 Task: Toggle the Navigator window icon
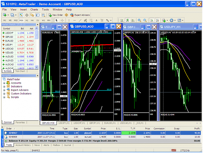tap(32, 15)
